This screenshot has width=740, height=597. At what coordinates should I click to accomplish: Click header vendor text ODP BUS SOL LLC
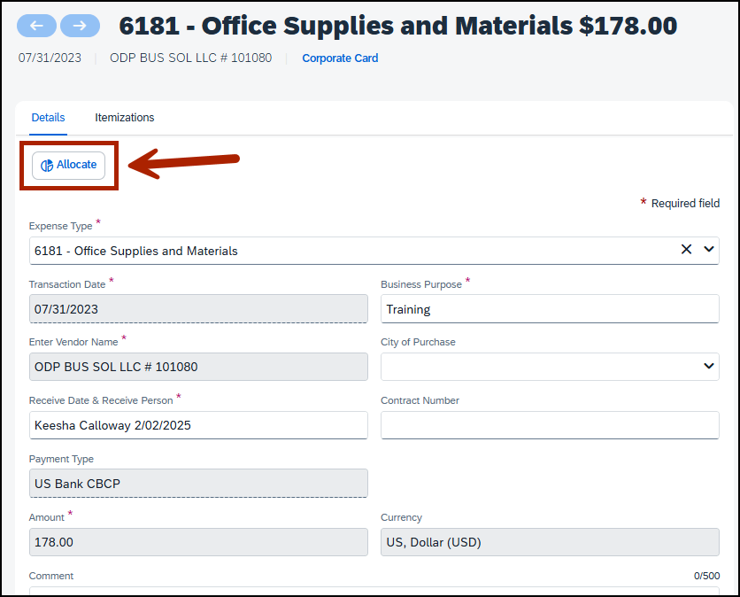(x=190, y=58)
